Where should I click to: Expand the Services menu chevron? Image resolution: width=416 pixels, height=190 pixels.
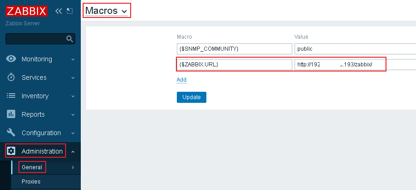73,78
